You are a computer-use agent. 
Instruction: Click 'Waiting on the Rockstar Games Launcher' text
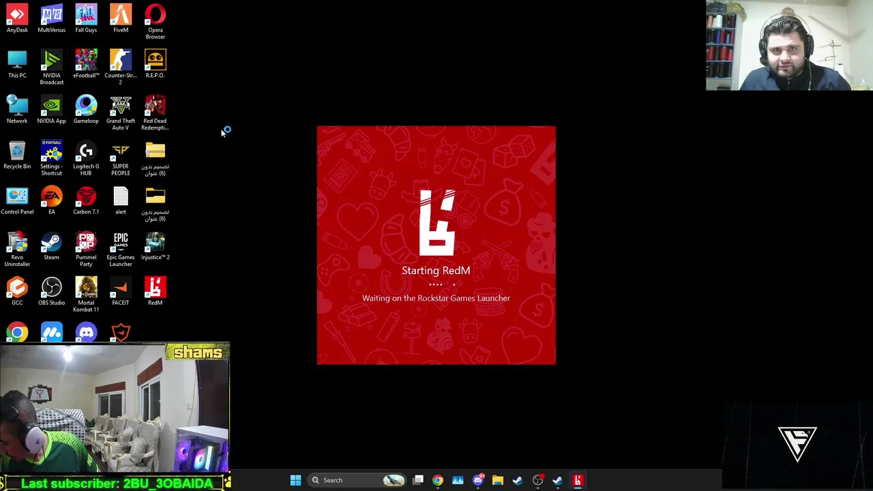[436, 298]
